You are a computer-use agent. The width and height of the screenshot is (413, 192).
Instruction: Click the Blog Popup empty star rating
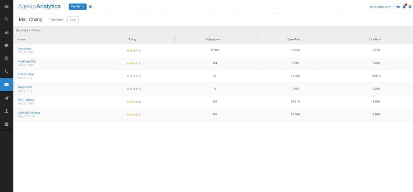(x=134, y=89)
